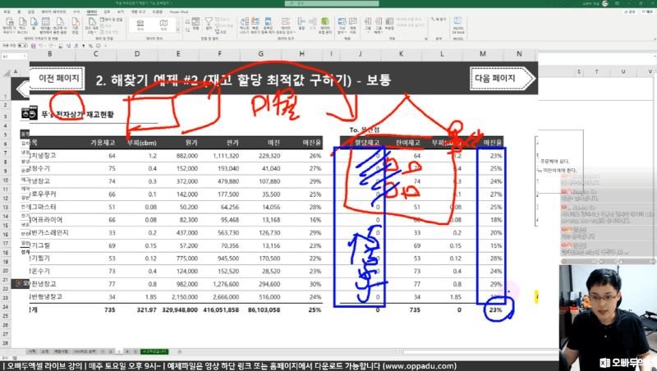The height and width of the screenshot is (371, 657).
Task: Add a new sheet with plus button
Action: (180, 352)
